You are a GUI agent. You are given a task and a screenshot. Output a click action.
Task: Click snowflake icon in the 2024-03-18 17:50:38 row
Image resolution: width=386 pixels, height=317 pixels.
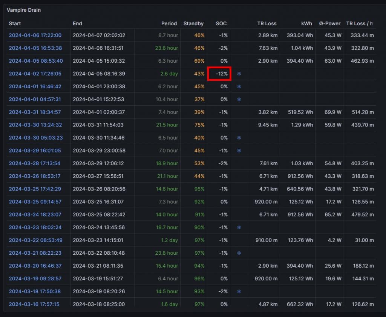(x=239, y=292)
